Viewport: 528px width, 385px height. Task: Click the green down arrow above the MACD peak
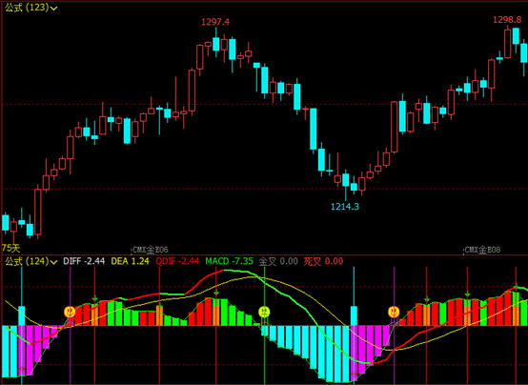(x=216, y=294)
